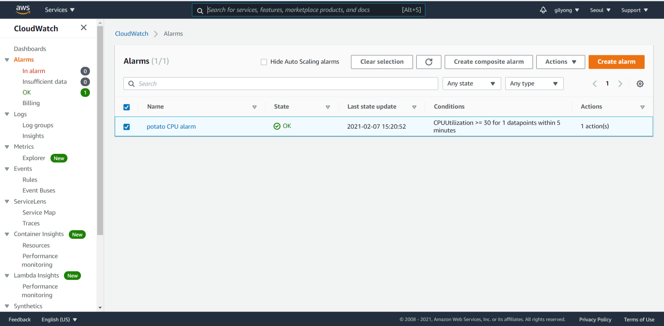Screen dimensions: 664x326
Task: Select Insufficient data in sidebar
Action: [x=45, y=81]
